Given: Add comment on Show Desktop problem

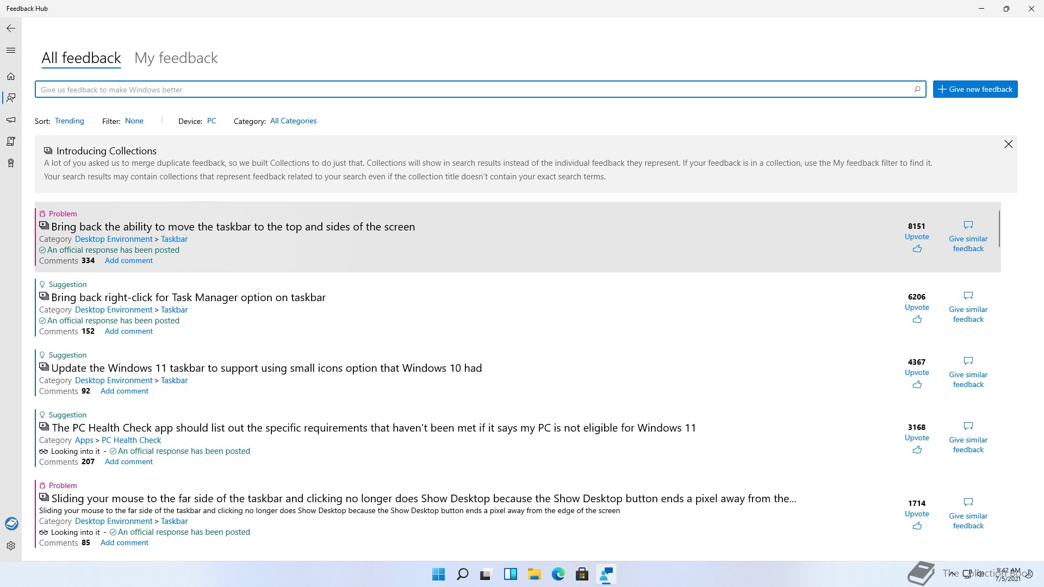Looking at the screenshot, I should (125, 543).
